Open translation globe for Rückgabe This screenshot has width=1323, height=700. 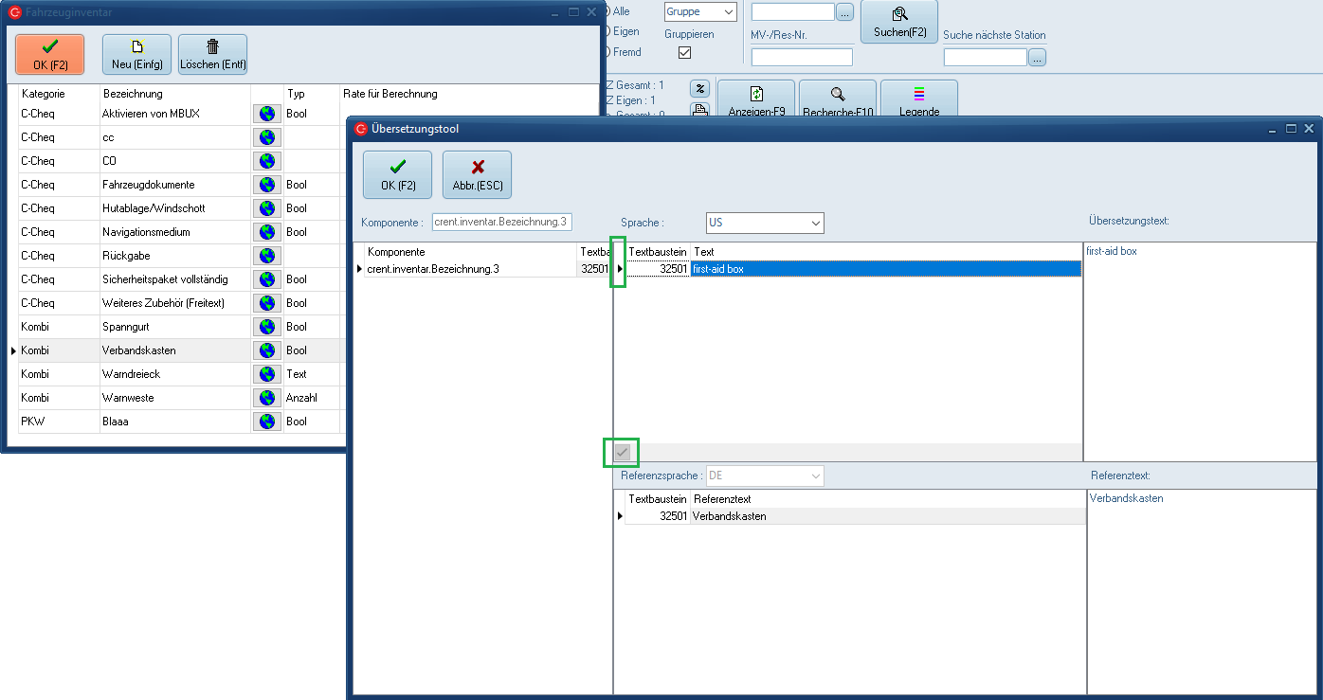(x=267, y=256)
